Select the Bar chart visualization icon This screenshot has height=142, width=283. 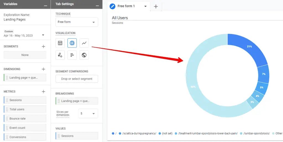[72, 55]
